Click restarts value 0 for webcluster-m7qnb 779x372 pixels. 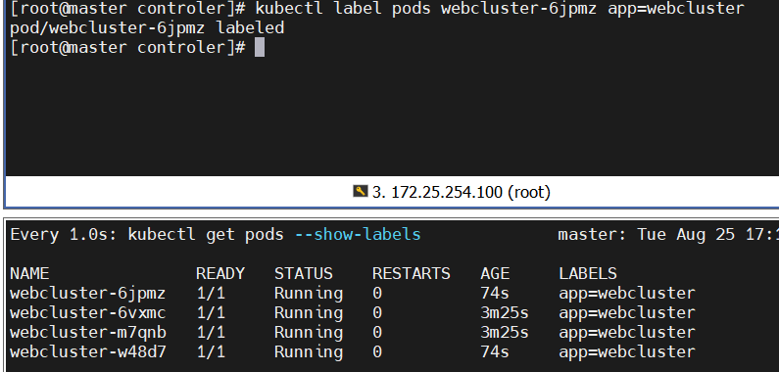pyautogui.click(x=377, y=332)
